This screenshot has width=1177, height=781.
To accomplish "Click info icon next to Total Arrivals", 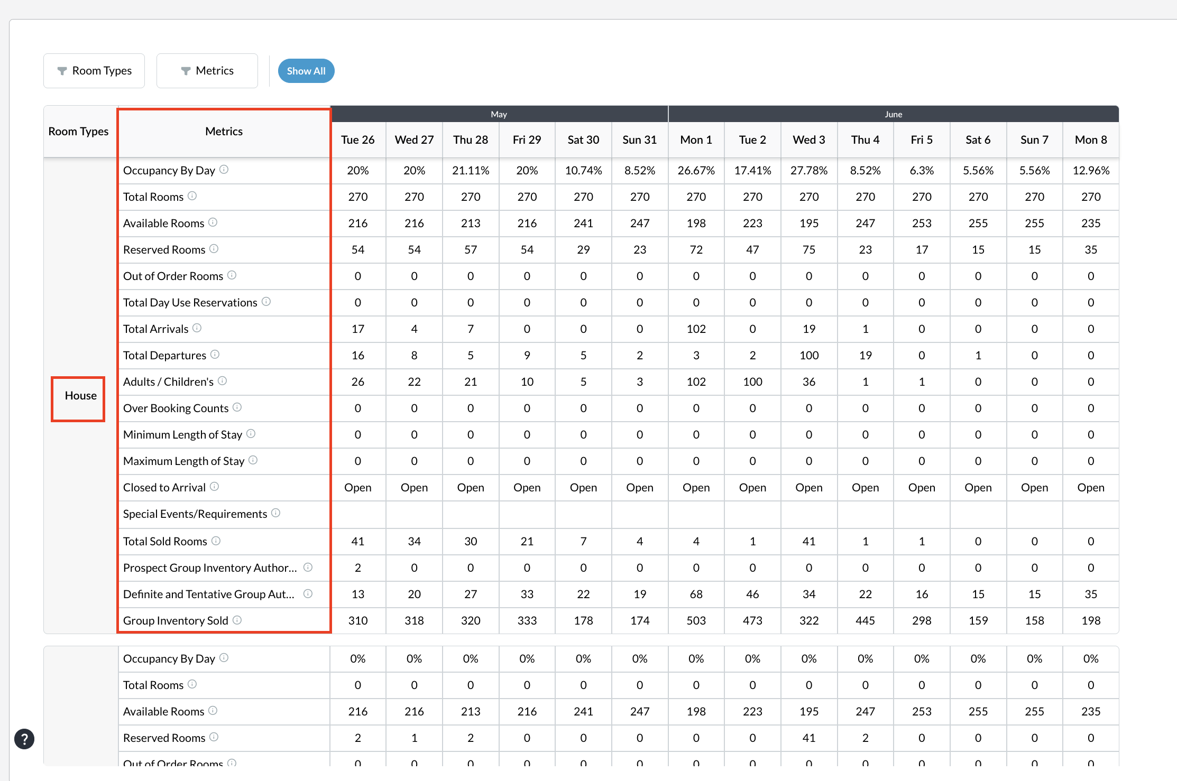I will tap(197, 328).
